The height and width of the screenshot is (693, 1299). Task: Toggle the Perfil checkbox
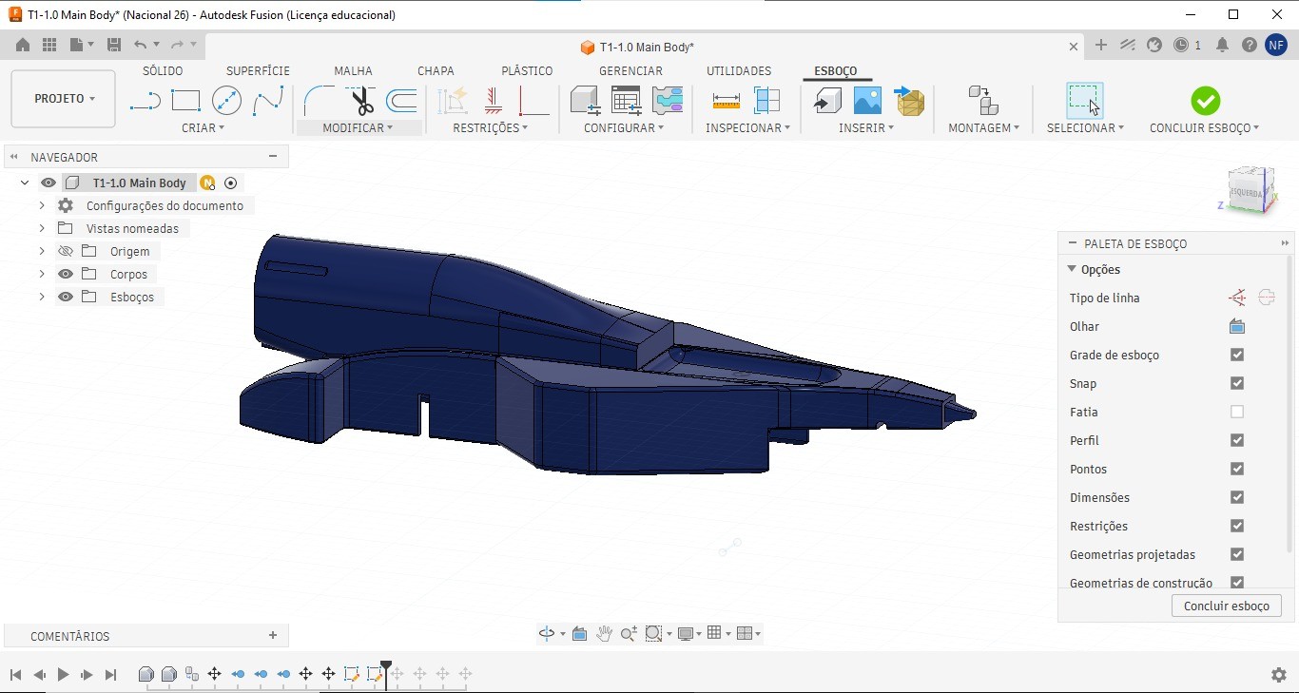[1237, 440]
